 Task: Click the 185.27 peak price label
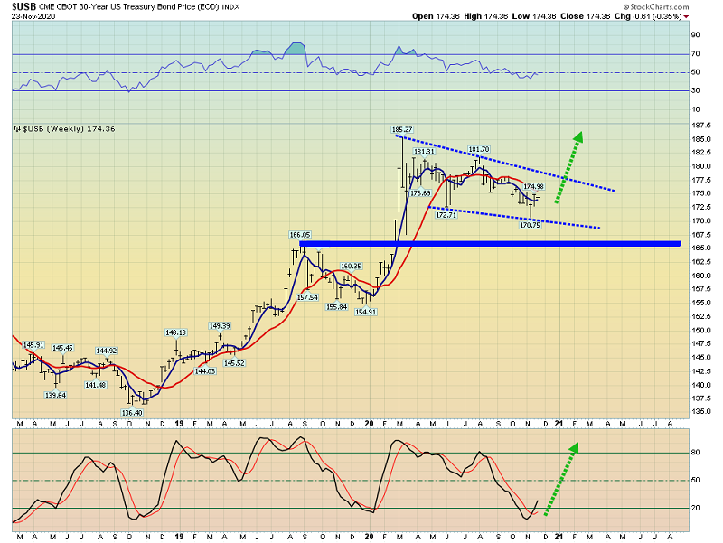click(402, 130)
